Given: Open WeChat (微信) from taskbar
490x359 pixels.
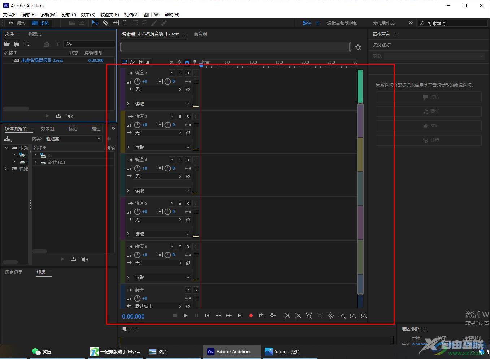Looking at the screenshot, I should pos(42,351).
